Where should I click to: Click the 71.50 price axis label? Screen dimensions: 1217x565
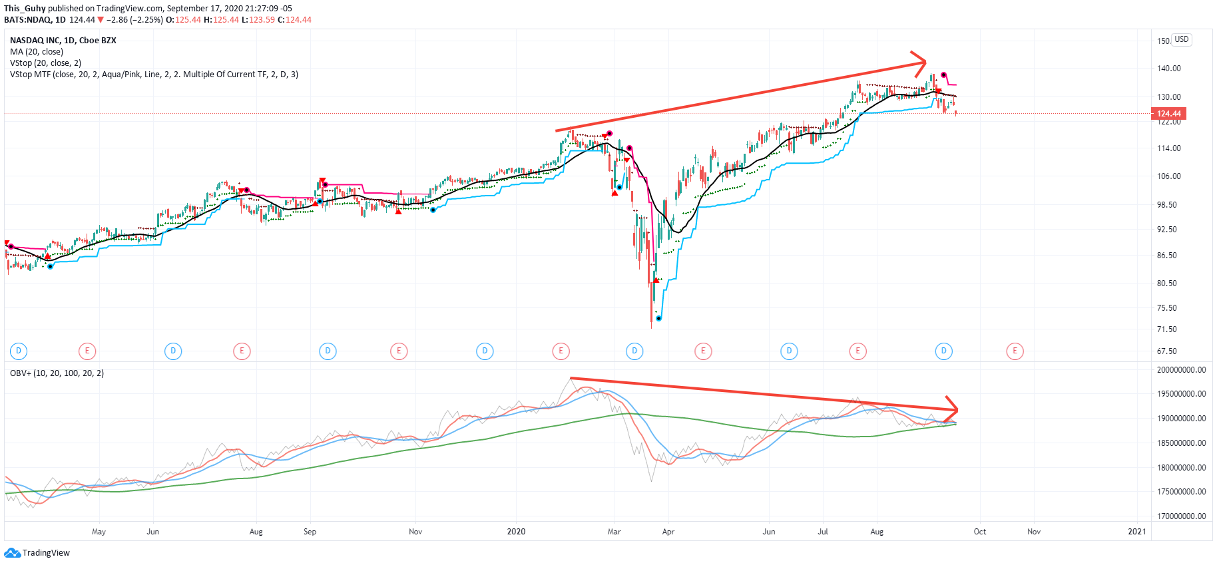(x=1167, y=329)
